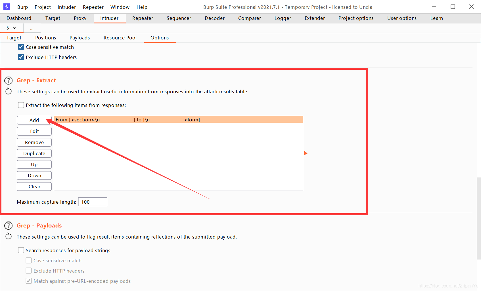481x291 pixels.
Task: Open the User options tab
Action: (x=402, y=18)
